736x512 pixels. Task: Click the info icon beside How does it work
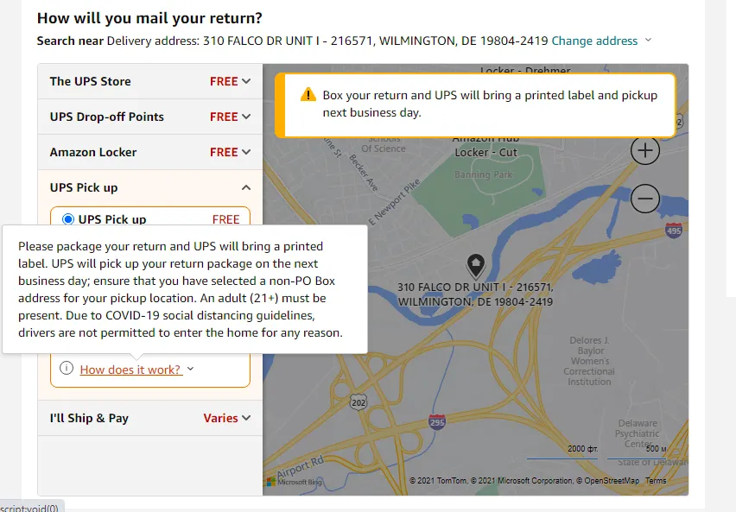tap(67, 370)
